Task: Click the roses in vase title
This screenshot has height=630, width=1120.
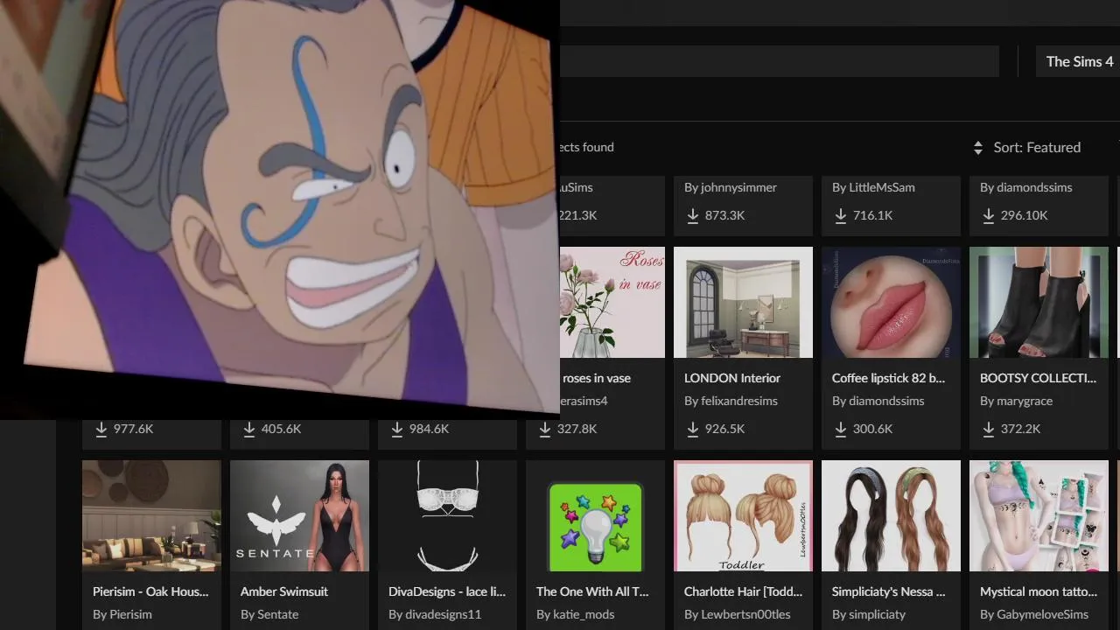Action: point(596,378)
